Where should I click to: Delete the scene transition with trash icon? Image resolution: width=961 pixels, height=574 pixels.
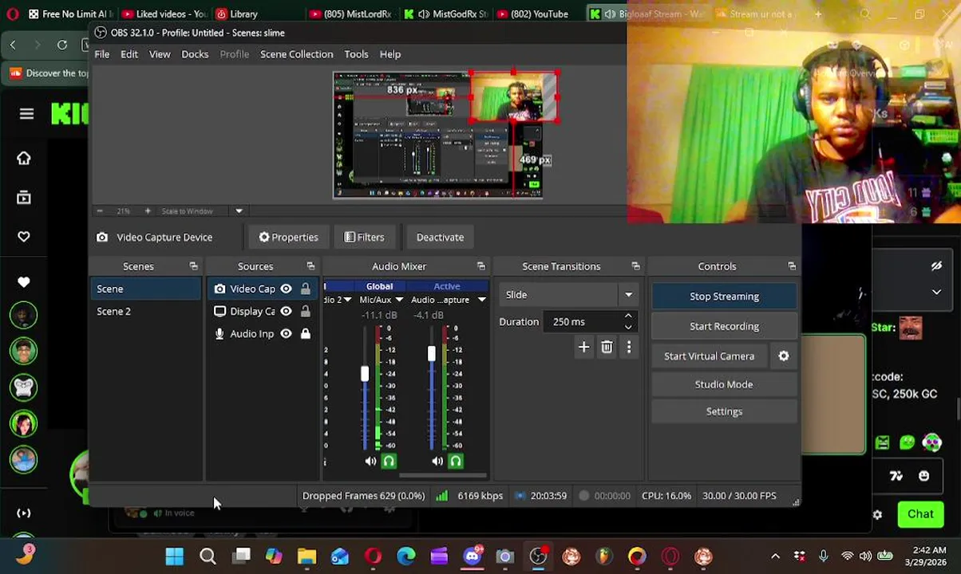[607, 348]
